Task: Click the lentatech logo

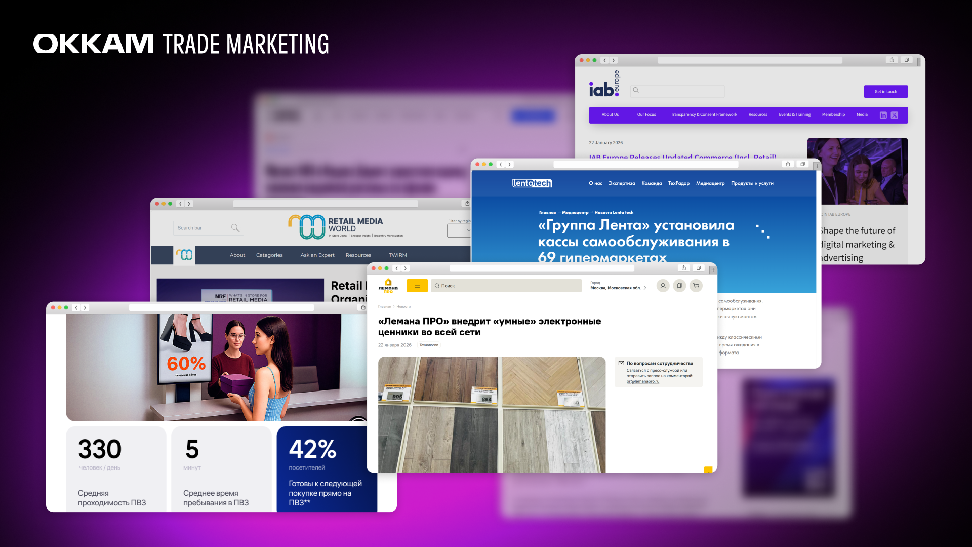Action: 532,183
